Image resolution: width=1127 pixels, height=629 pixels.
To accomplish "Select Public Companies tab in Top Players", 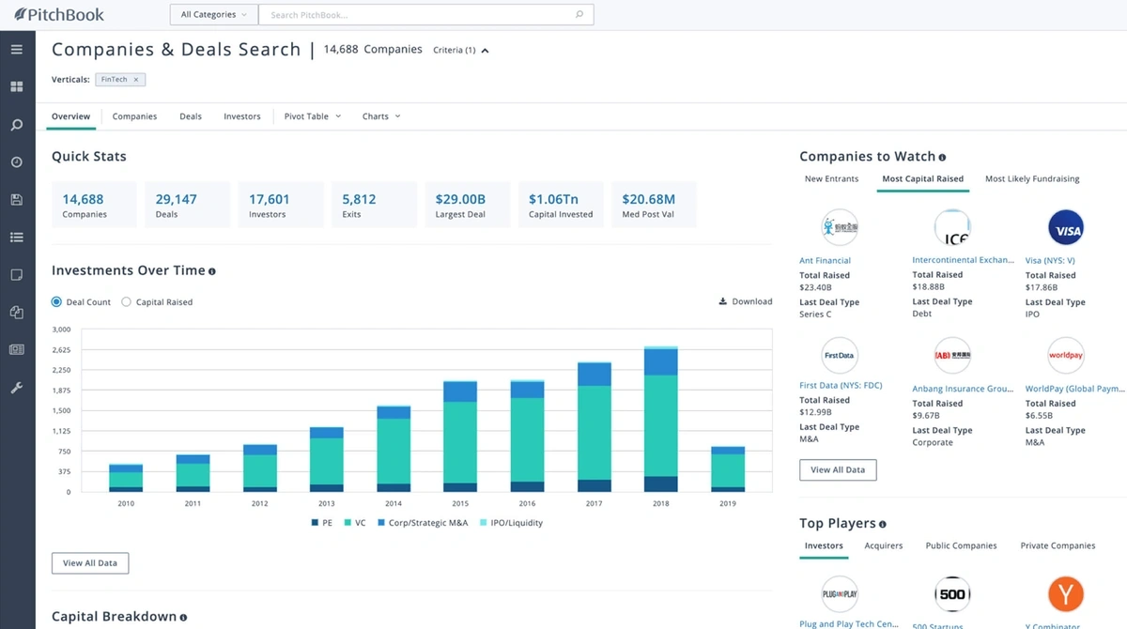I will click(x=962, y=545).
